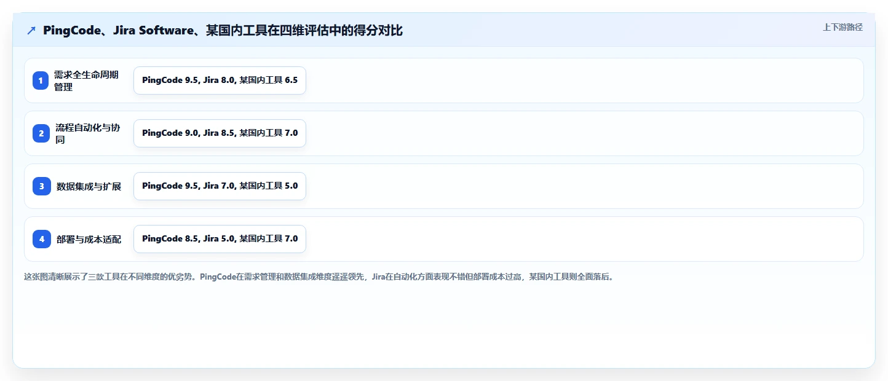This screenshot has height=381, width=888.
Task: Click the PingCode 8.5, Jira 5.0 score box
Action: click(x=220, y=239)
